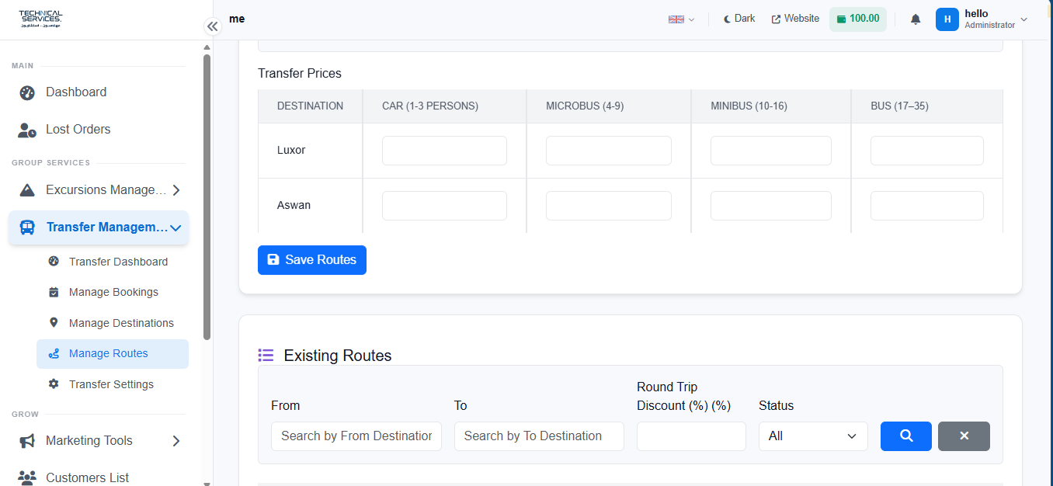Click the Customers List people icon

tap(27, 477)
